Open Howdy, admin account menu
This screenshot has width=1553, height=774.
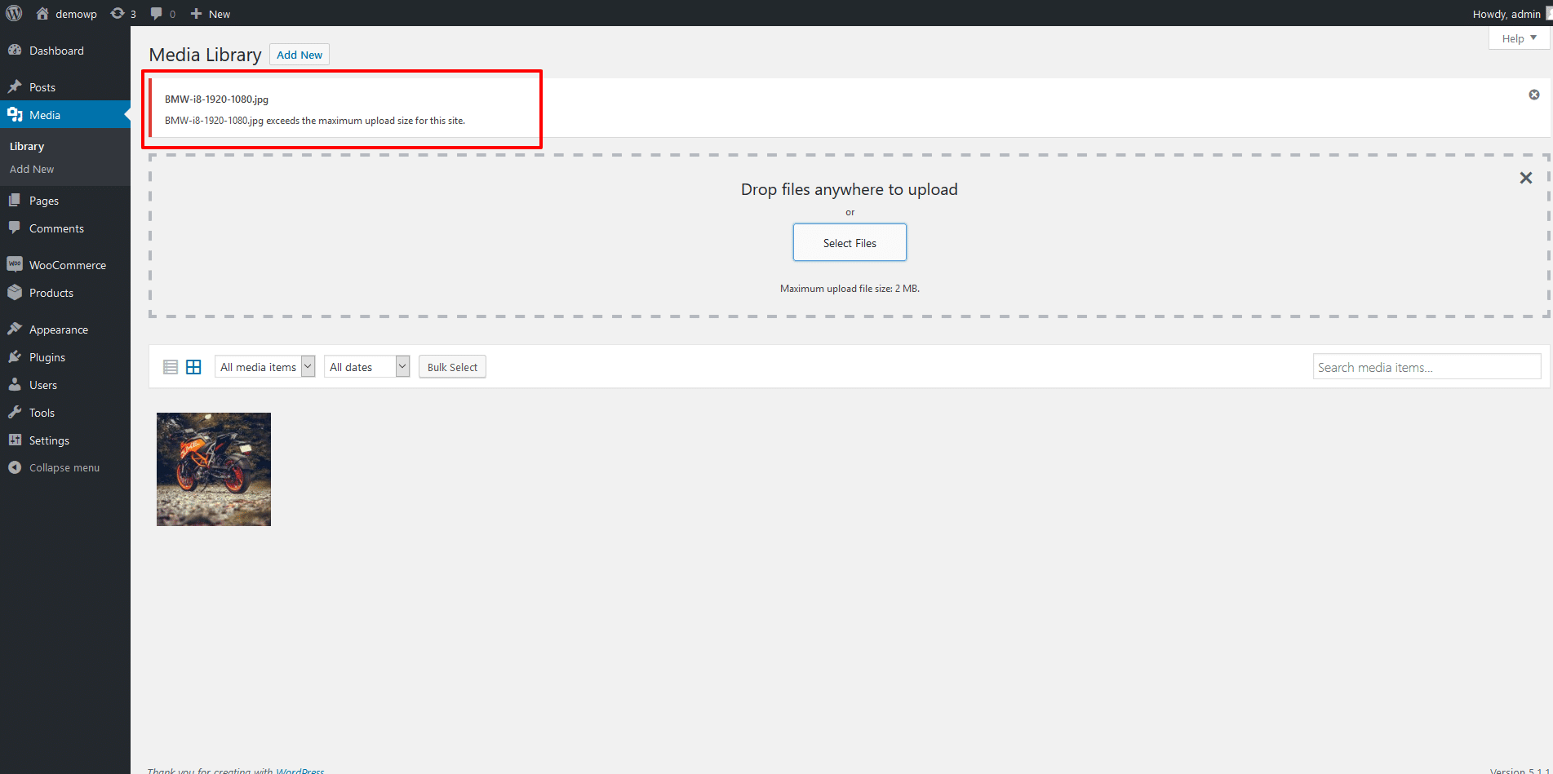click(x=1506, y=14)
